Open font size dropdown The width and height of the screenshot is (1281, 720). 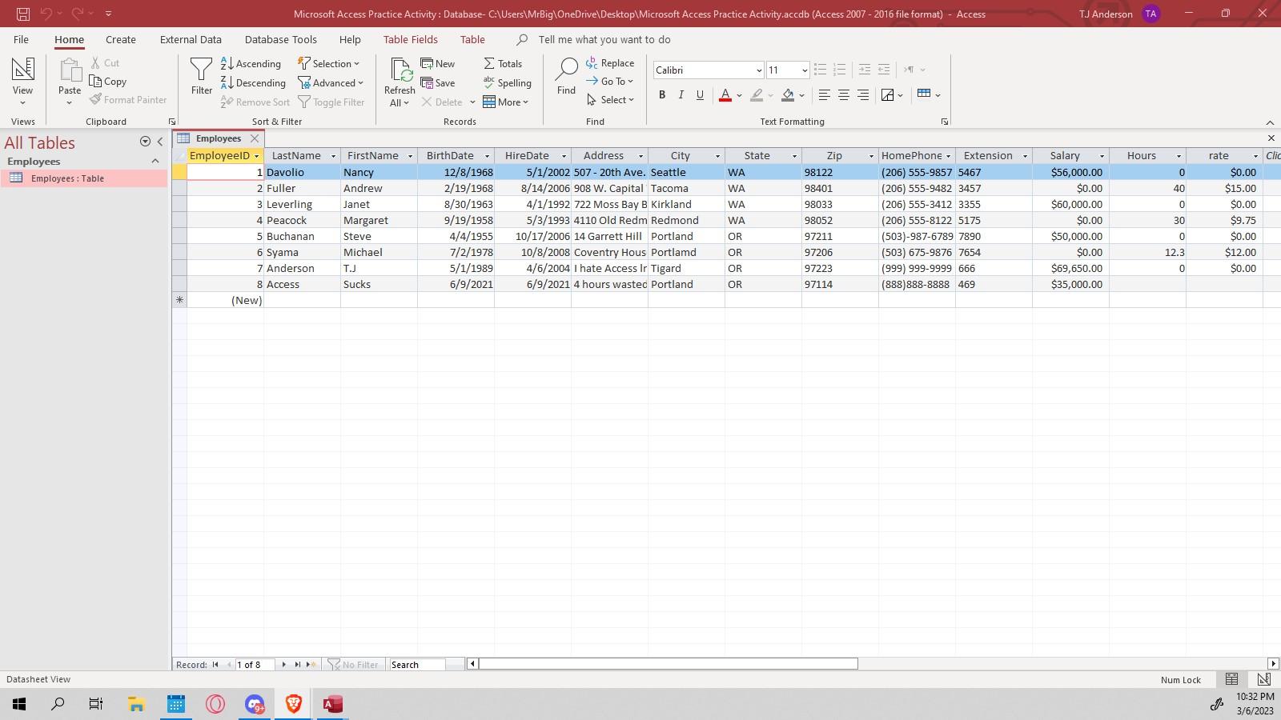click(804, 70)
